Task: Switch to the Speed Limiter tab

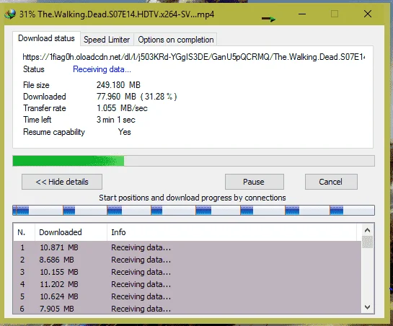Action: 107,40
